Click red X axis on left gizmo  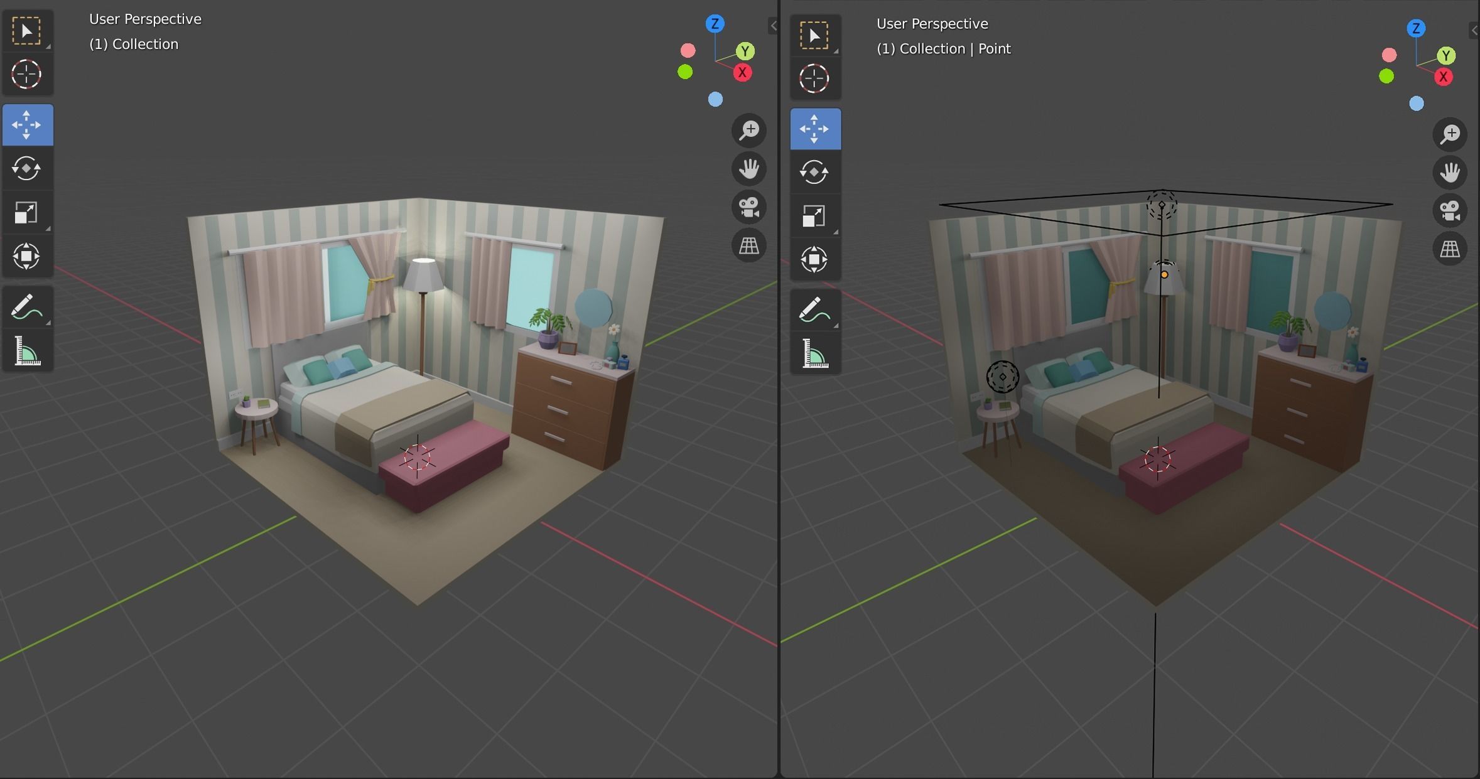pyautogui.click(x=742, y=73)
